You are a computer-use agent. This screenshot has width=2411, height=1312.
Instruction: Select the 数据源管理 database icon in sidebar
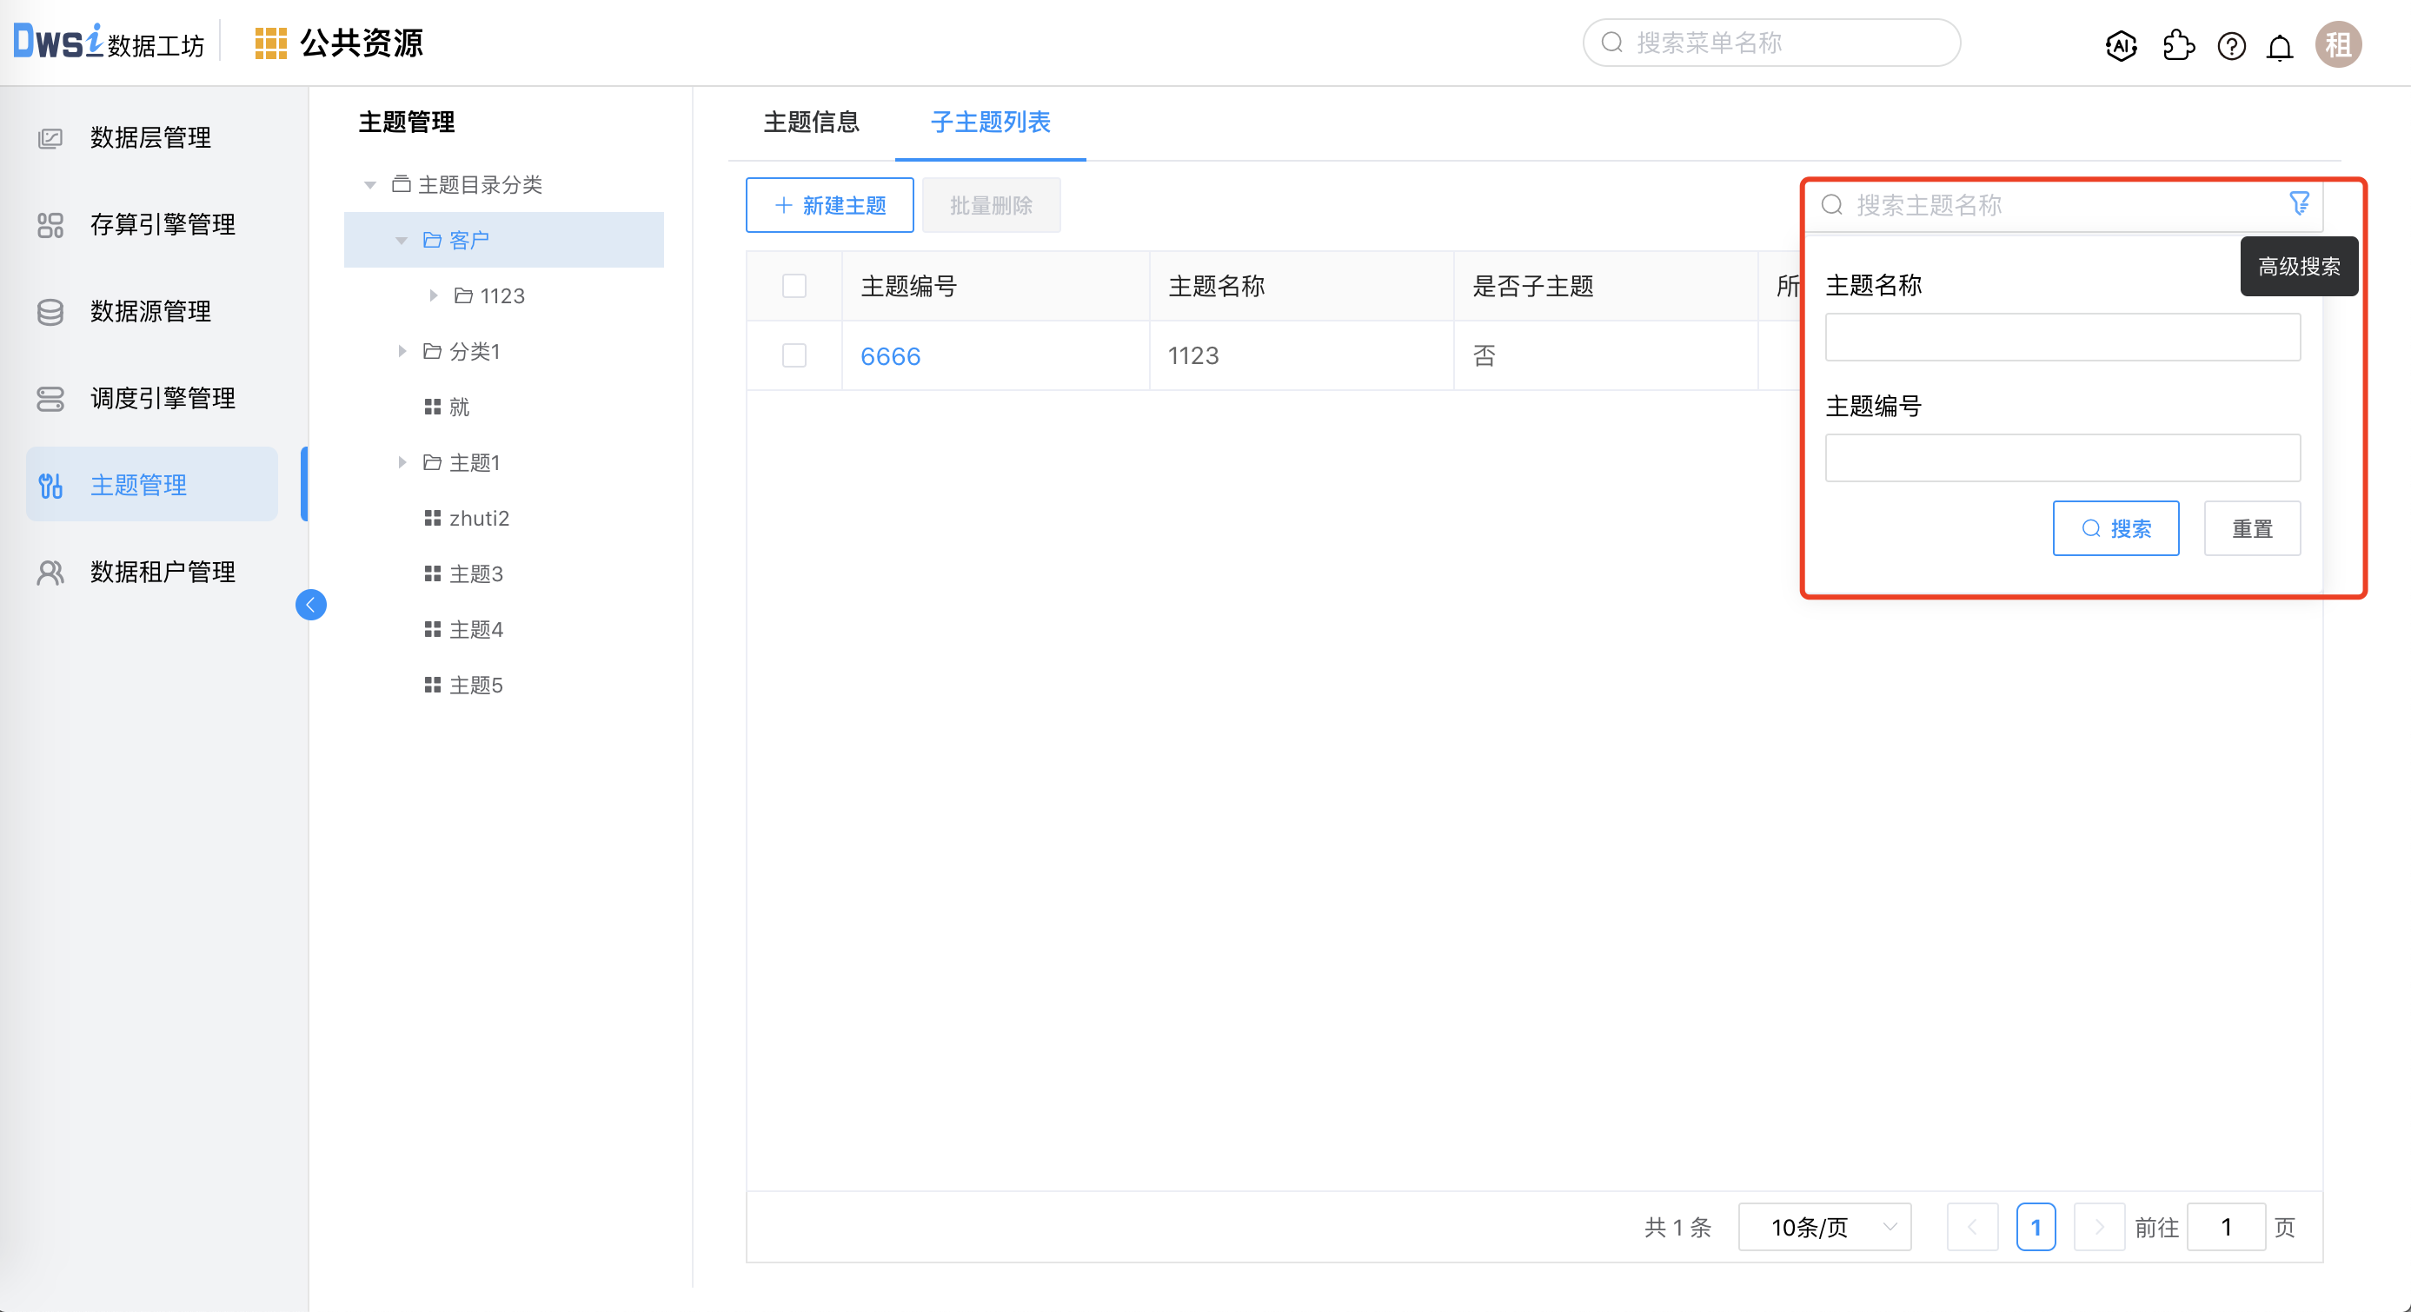coord(50,312)
